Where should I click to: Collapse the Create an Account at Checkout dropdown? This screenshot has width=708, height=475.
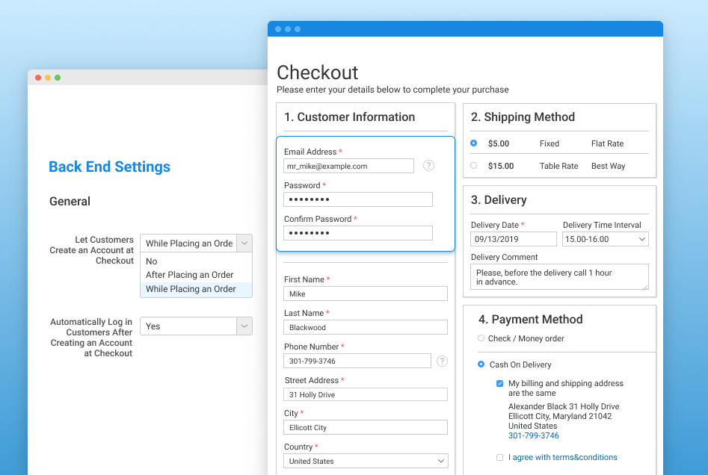[244, 243]
